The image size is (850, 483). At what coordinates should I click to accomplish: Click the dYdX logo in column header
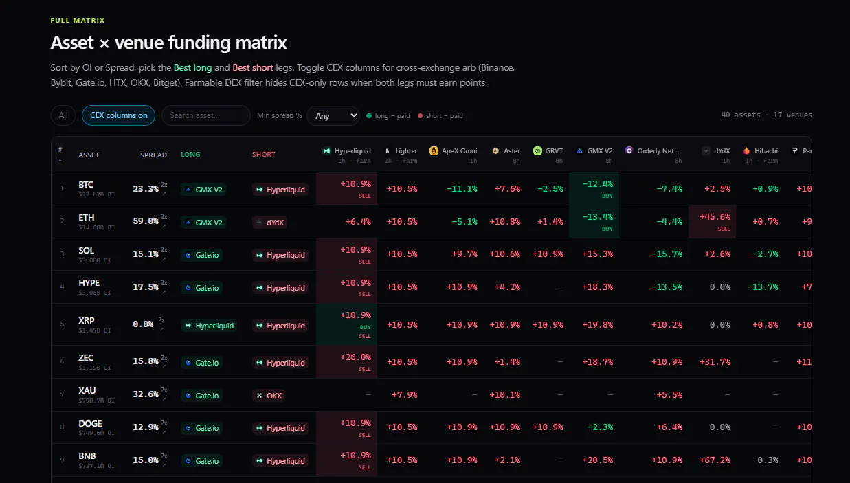(x=706, y=150)
